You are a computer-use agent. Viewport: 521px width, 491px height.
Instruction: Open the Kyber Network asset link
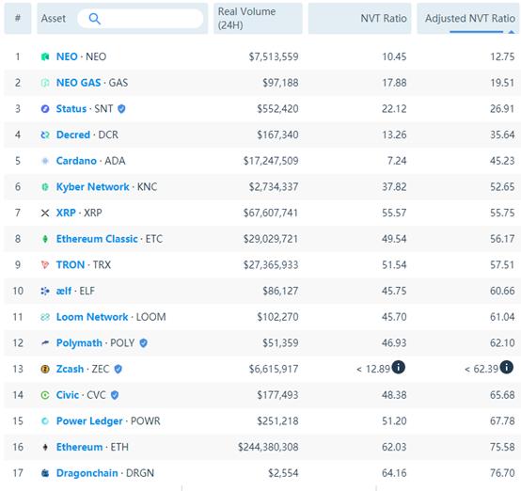tap(93, 187)
